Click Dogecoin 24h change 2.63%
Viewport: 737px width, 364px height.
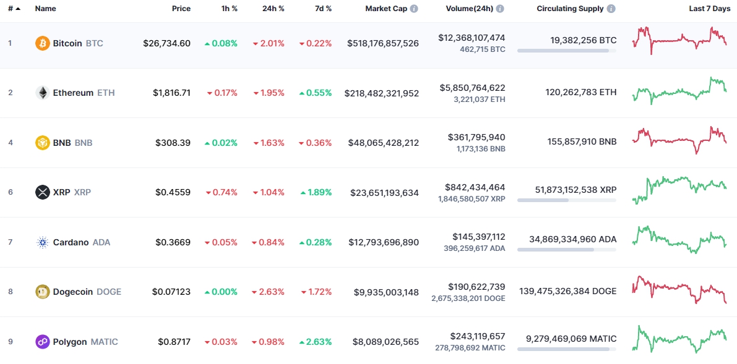tap(269, 292)
